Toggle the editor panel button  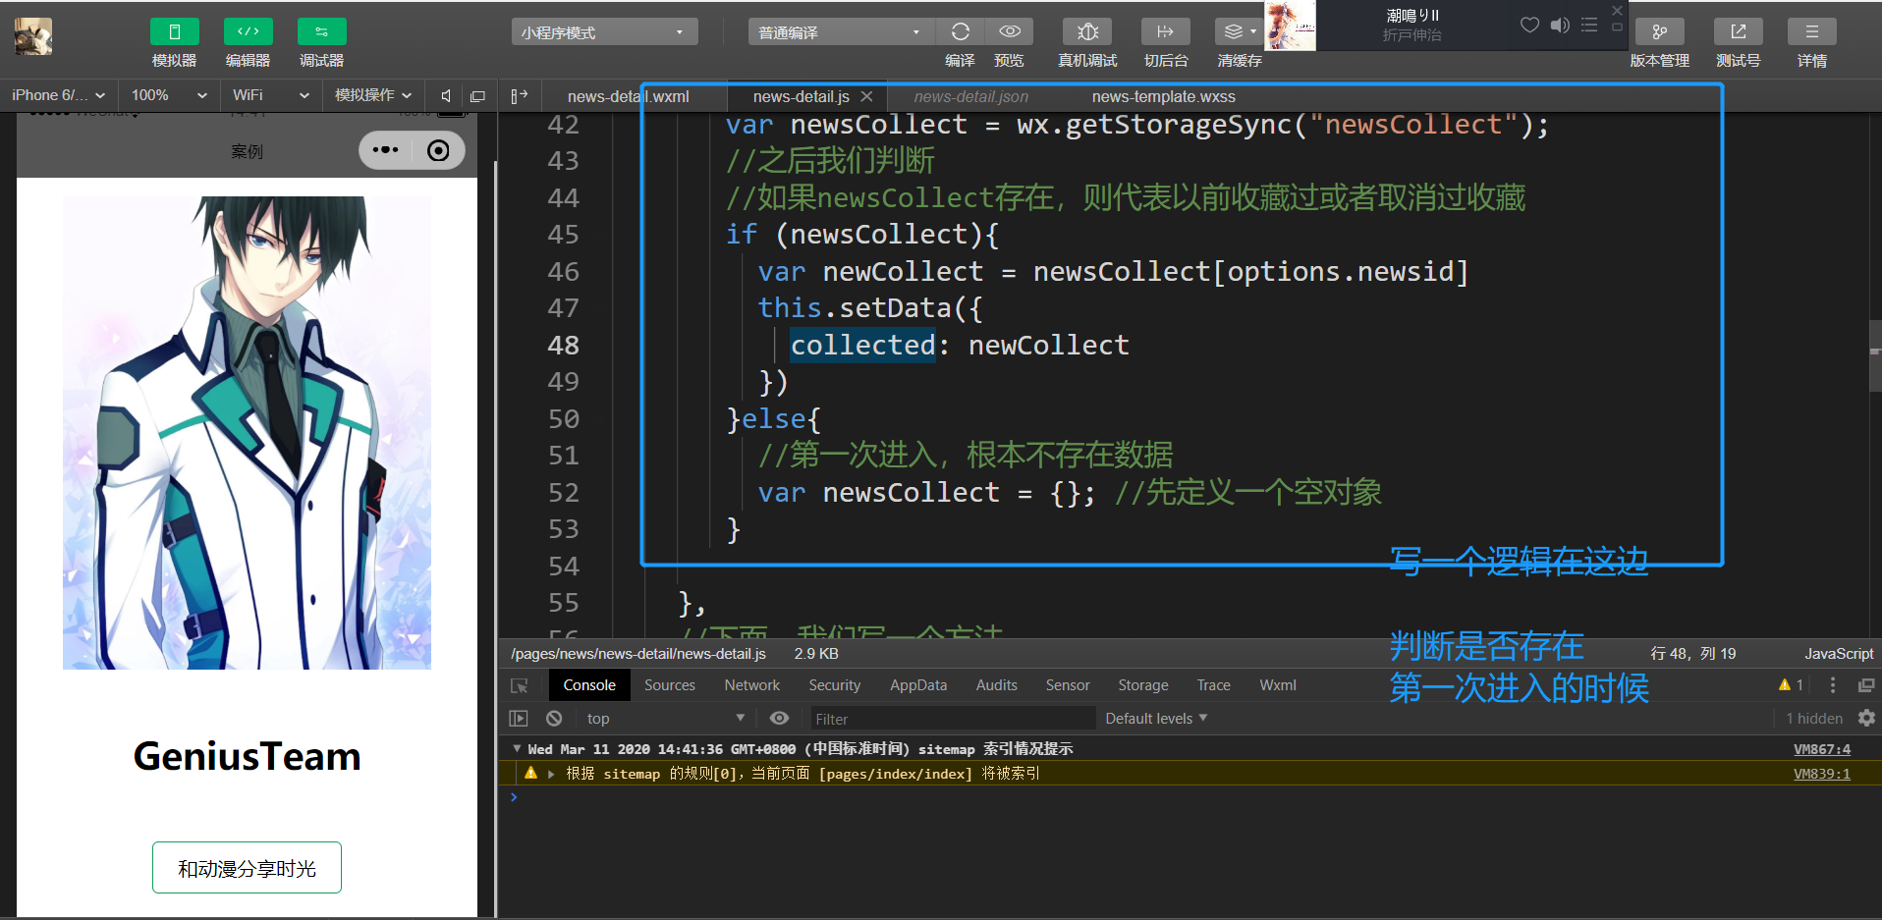[248, 32]
